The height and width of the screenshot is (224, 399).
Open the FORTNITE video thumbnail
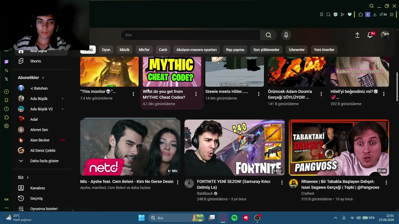pyautogui.click(x=234, y=148)
